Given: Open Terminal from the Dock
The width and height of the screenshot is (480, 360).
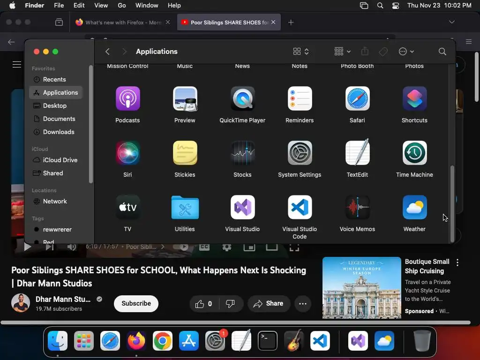Looking at the screenshot, I should 268,341.
